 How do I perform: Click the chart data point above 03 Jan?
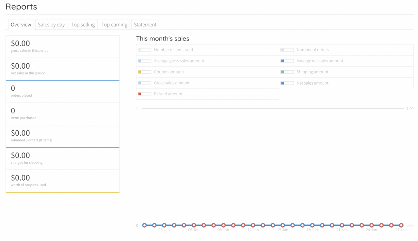point(164,225)
